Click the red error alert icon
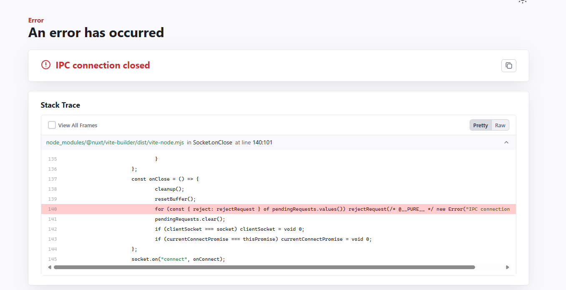566x290 pixels. (46, 65)
